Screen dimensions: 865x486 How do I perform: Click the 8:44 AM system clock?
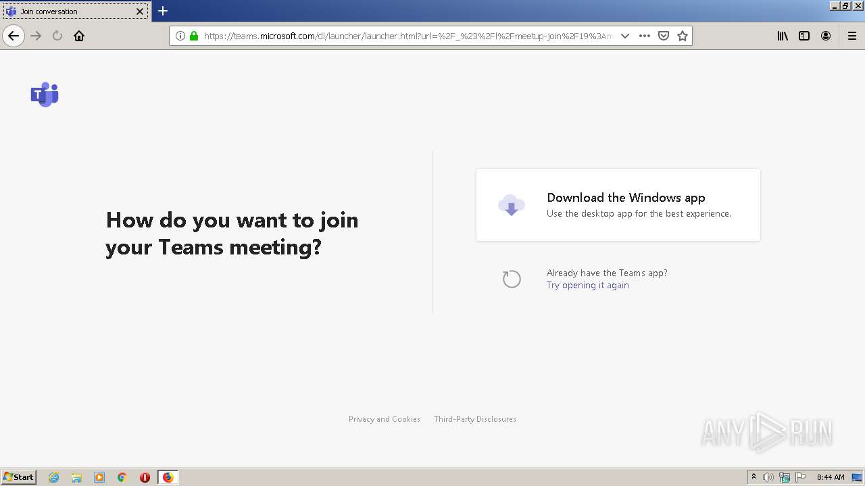[831, 477]
